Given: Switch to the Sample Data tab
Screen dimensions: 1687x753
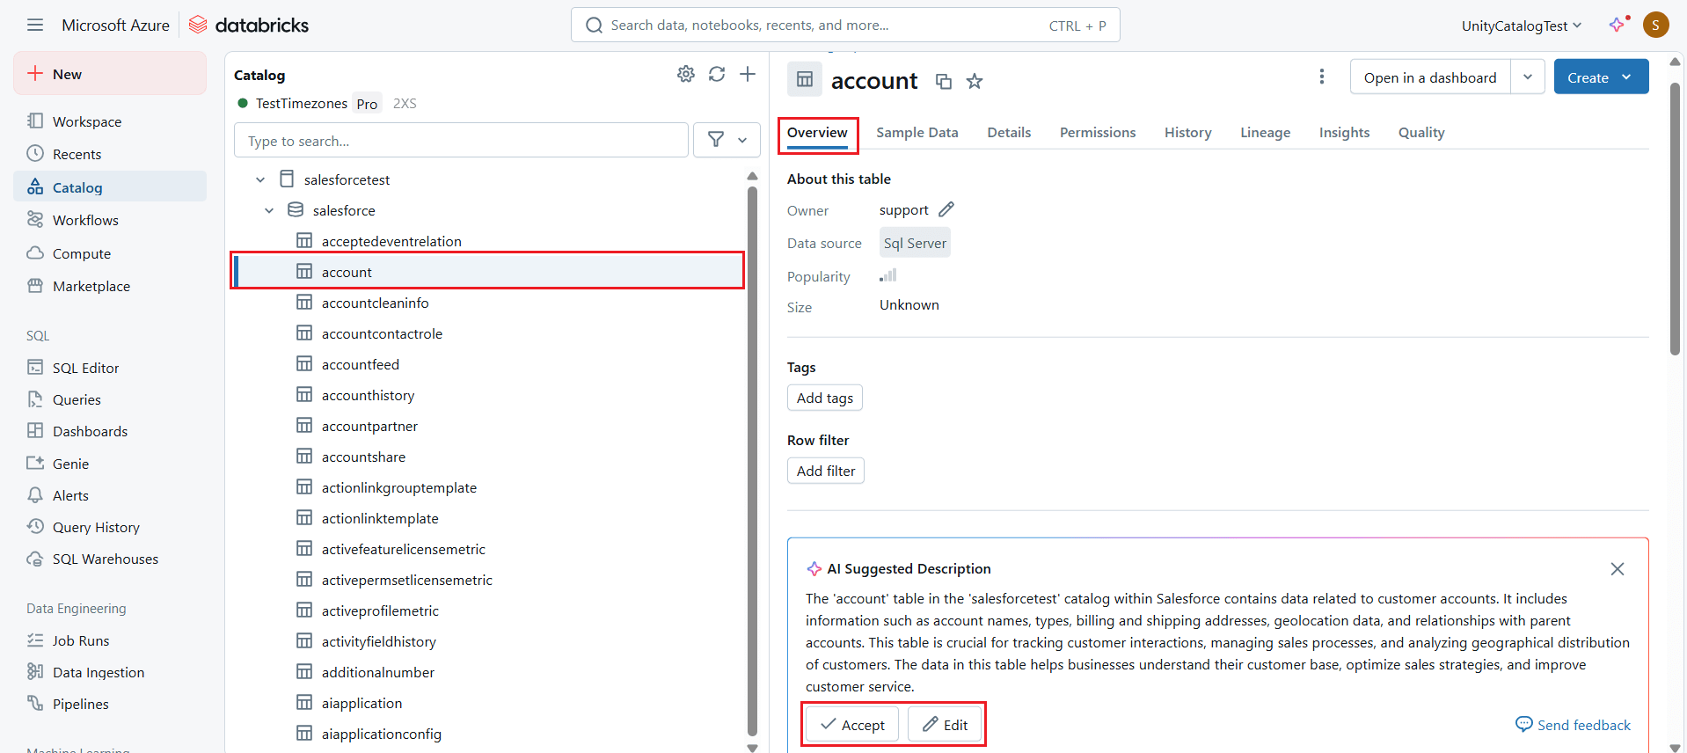Looking at the screenshot, I should (917, 133).
